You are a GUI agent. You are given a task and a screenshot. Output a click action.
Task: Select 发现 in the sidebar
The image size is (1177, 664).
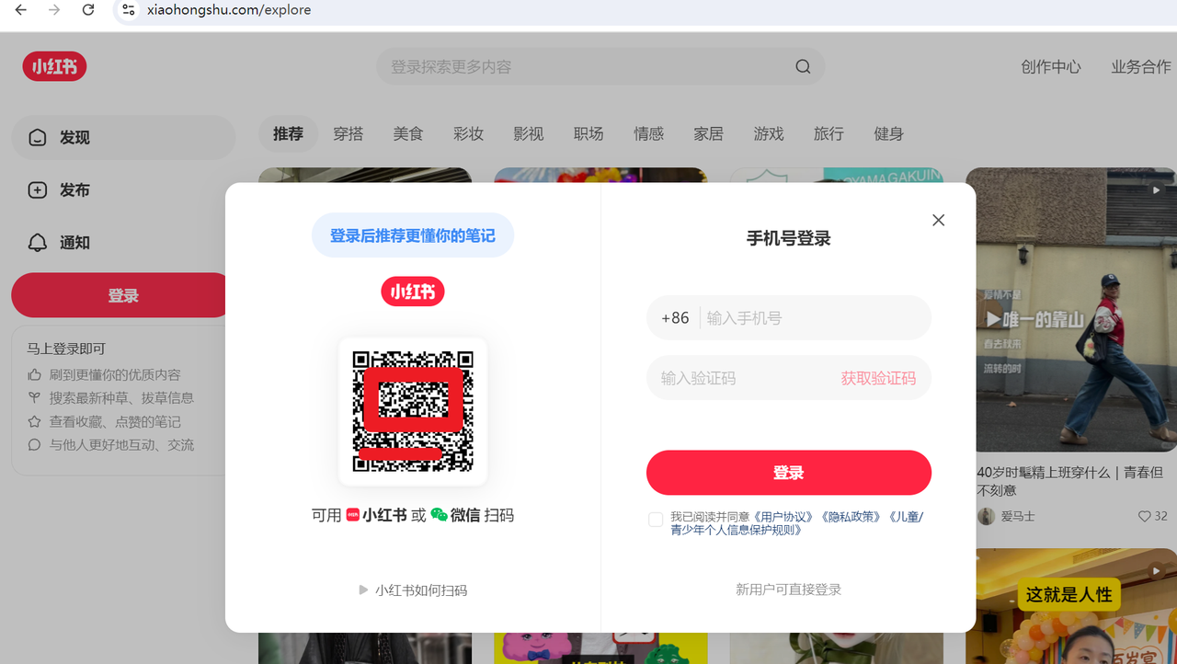pos(123,137)
